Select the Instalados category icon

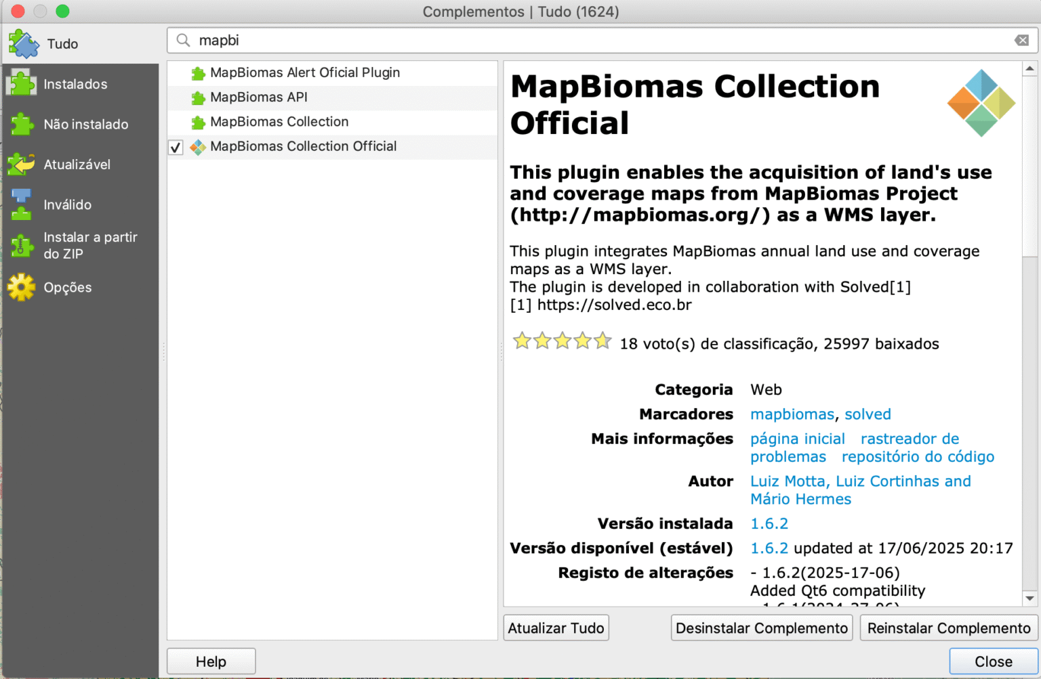click(x=21, y=83)
